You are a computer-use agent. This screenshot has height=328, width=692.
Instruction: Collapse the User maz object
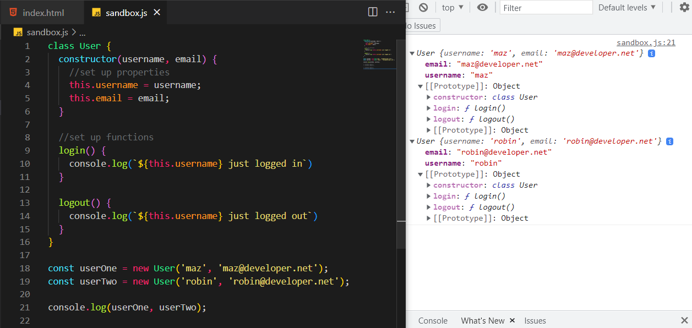(x=412, y=53)
